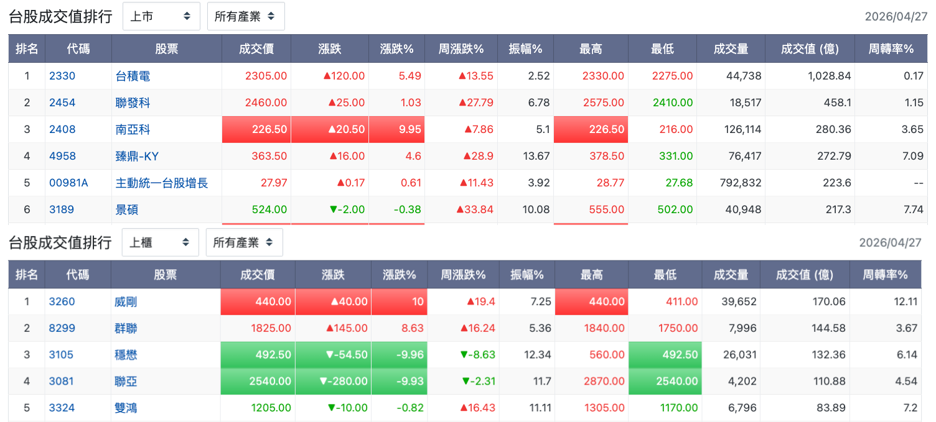The width and height of the screenshot is (936, 422).
Task: Open 群聯 stock link
Action: coord(126,328)
